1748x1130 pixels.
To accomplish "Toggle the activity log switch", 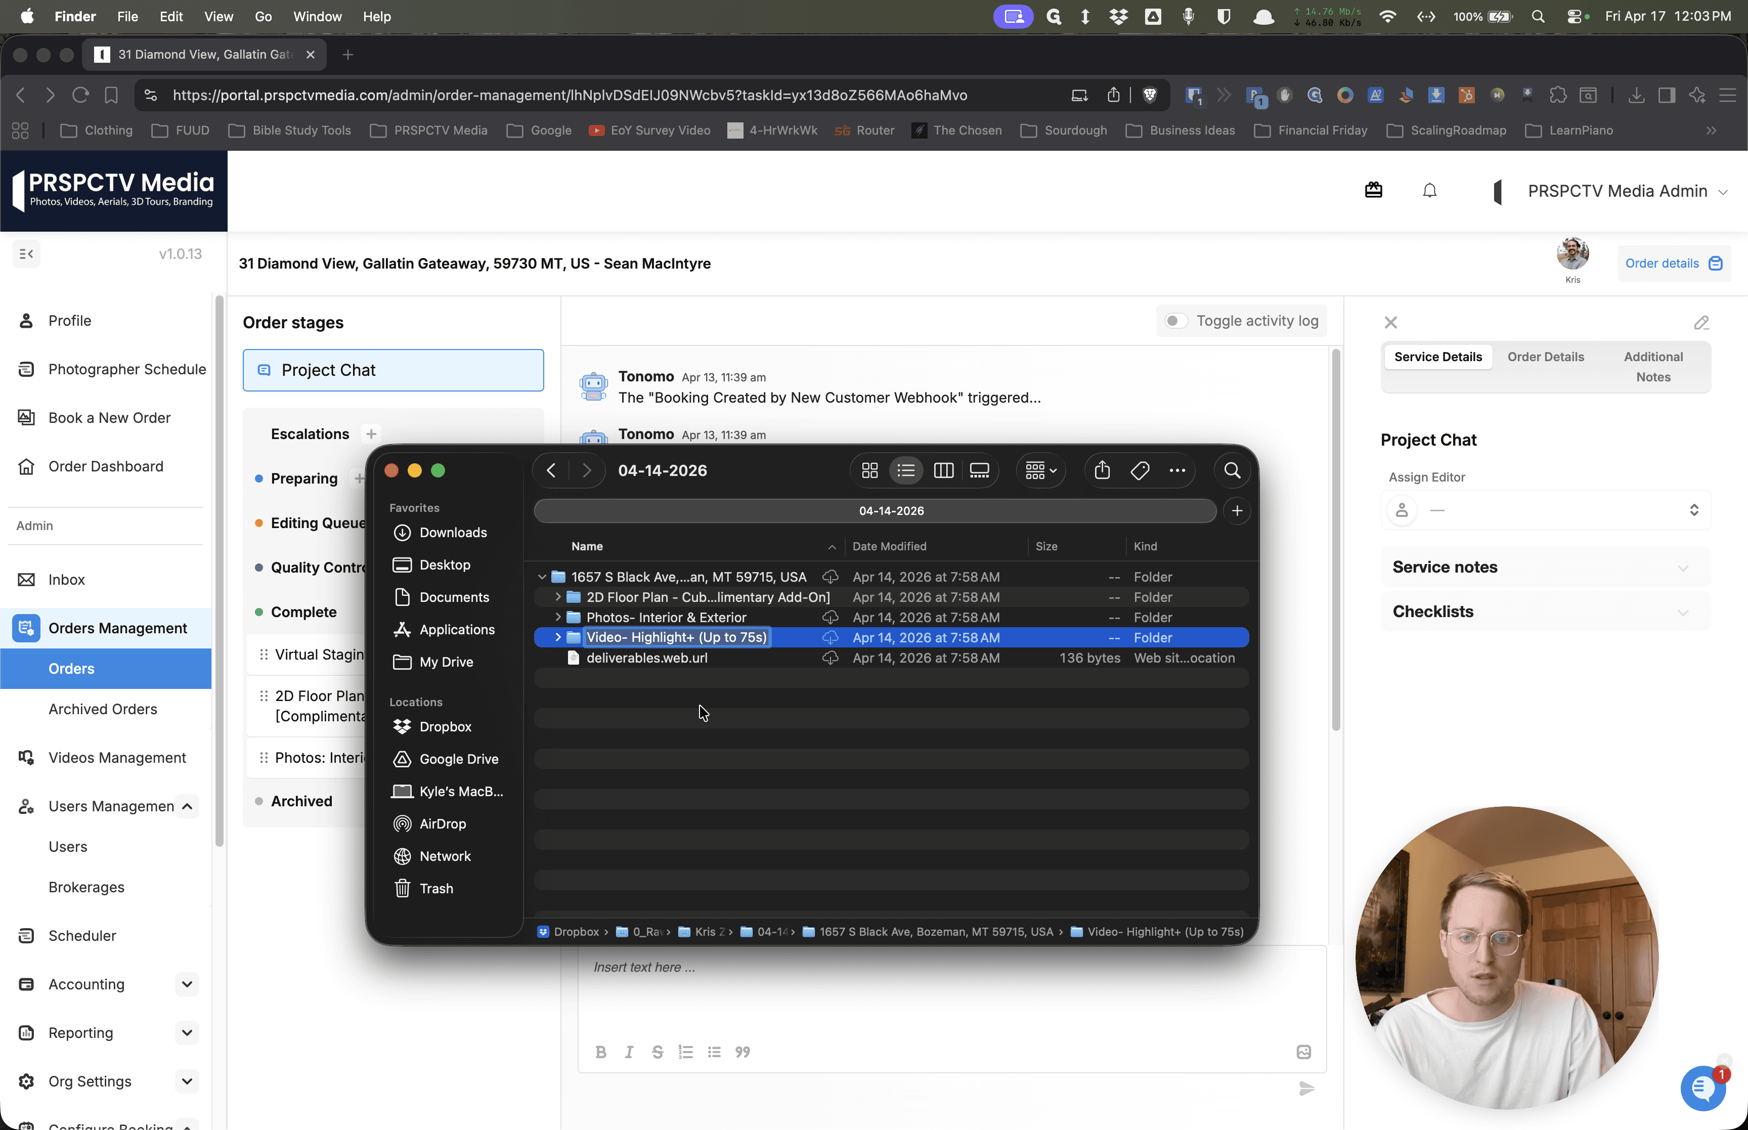I will coord(1176,321).
